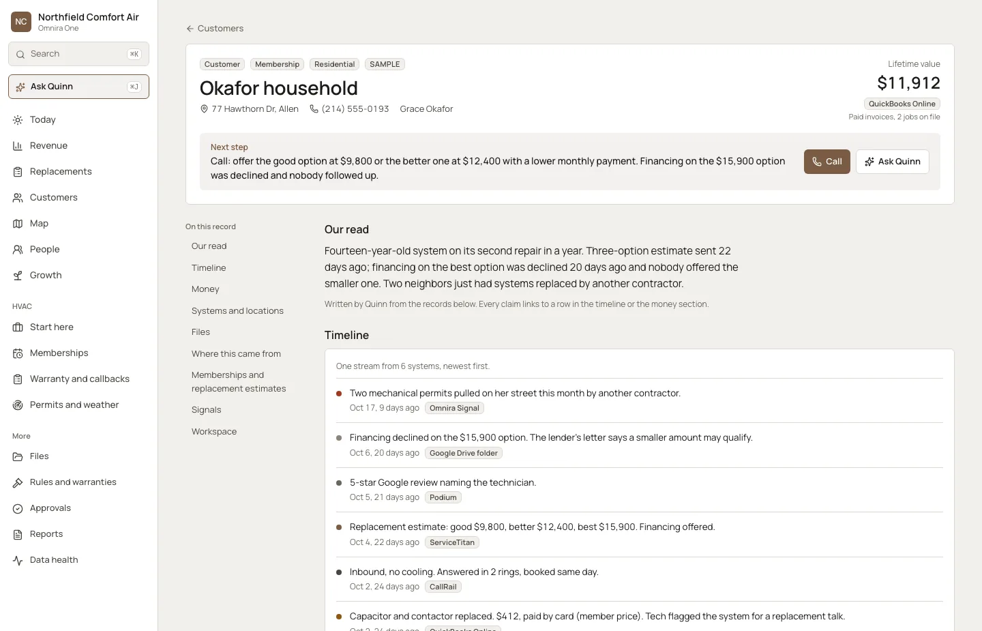982x631 pixels.
Task: Click the back arrow to Customers
Action: click(190, 29)
